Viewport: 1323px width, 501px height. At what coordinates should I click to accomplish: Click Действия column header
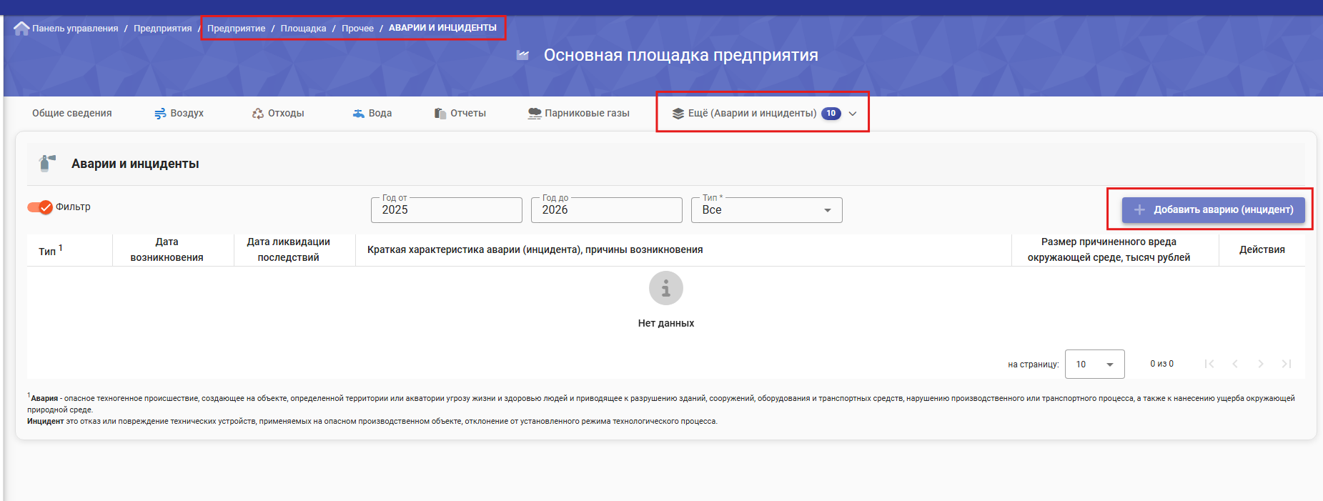click(x=1262, y=249)
